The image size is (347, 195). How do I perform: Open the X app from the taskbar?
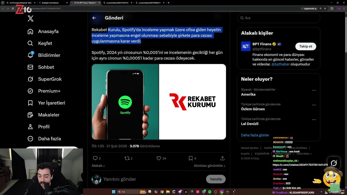coord(234,192)
